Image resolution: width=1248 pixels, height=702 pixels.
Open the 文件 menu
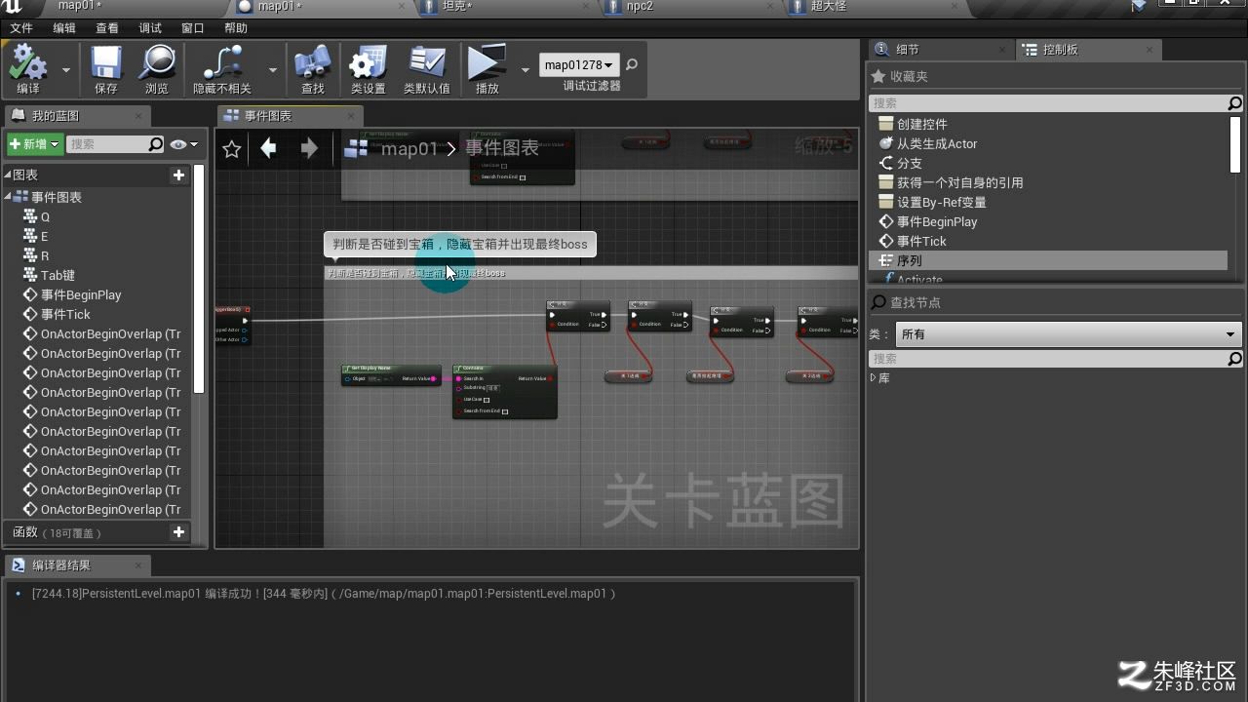coord(21,28)
